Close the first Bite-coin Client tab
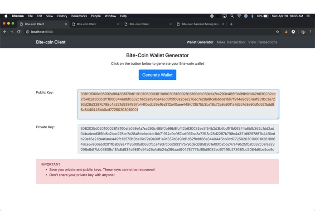Image resolution: width=315 pixels, height=224 pixels. tap(66, 24)
